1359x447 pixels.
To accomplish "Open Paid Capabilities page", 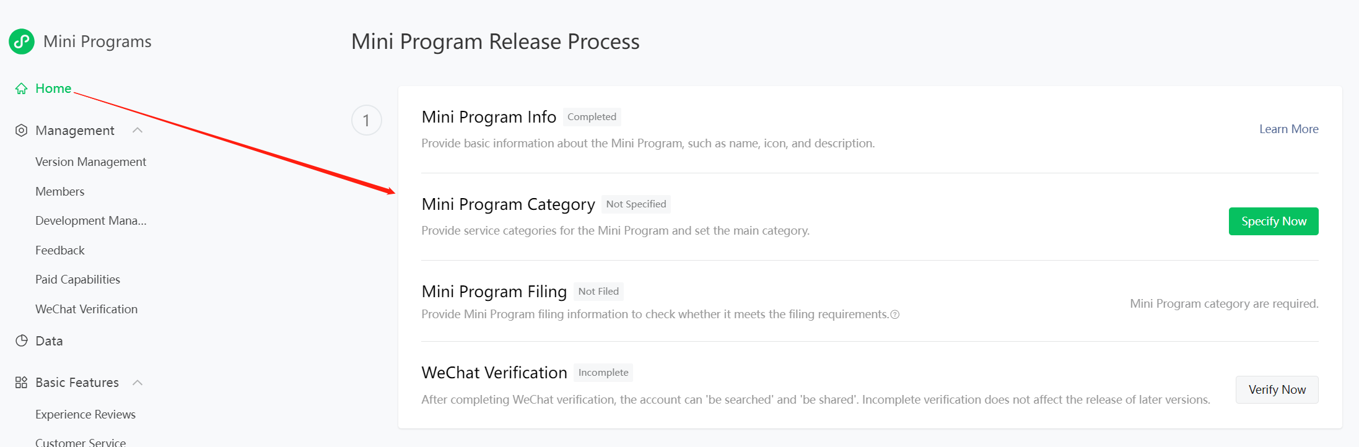I will pyautogui.click(x=77, y=279).
